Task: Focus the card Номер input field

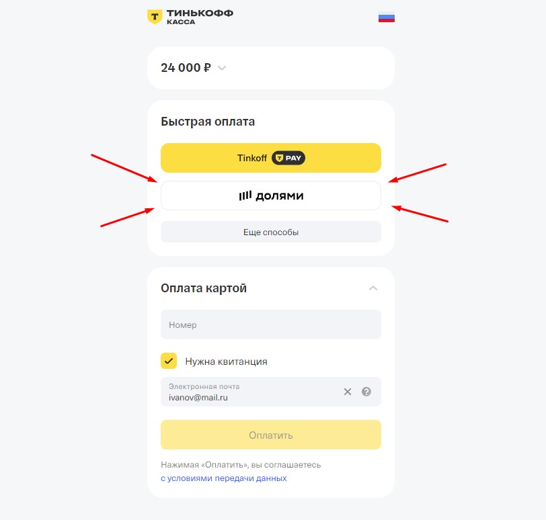Action: coord(270,324)
